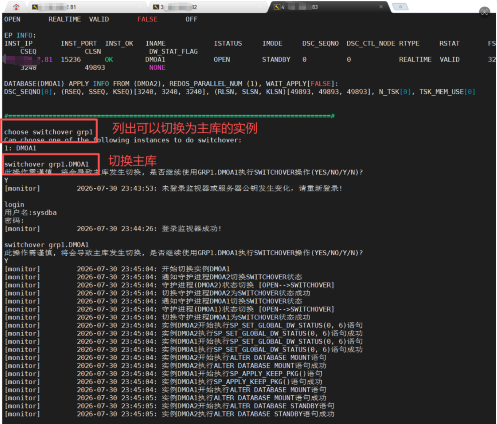Switch to session tab ending .81

86,7
